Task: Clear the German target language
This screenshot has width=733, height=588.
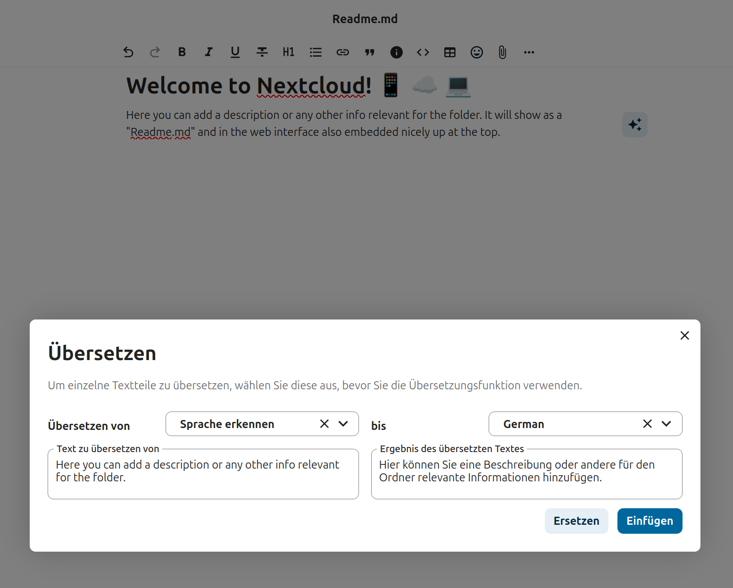Action: tap(648, 424)
